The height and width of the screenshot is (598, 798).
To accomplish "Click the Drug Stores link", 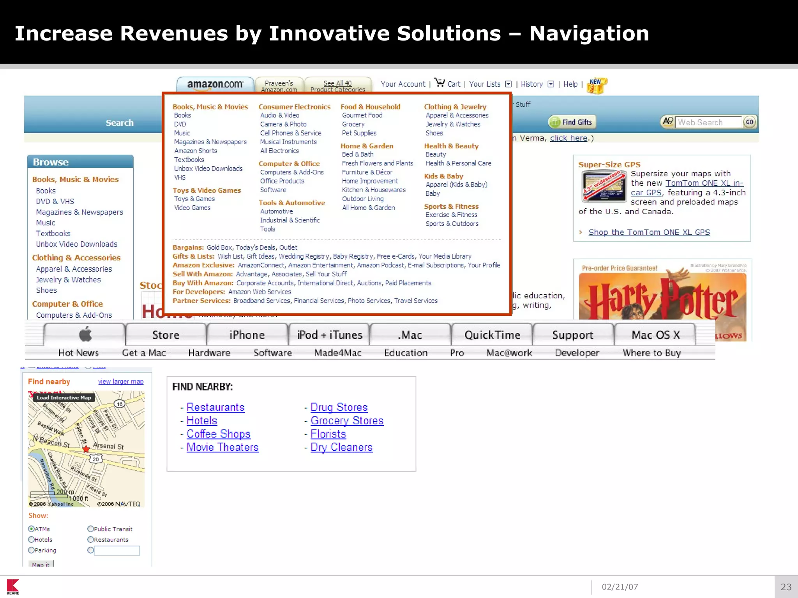I will pos(339,407).
